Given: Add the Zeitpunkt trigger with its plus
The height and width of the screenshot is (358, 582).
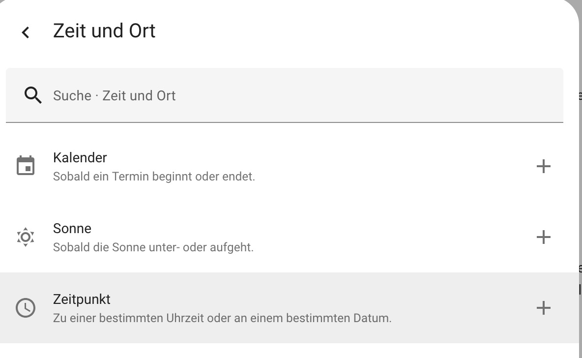Looking at the screenshot, I should [543, 308].
